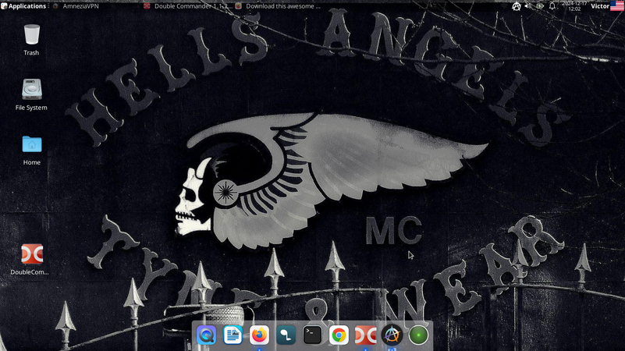Image resolution: width=625 pixels, height=351 pixels.
Task: Open Double Commander from the dock
Action: (x=365, y=335)
